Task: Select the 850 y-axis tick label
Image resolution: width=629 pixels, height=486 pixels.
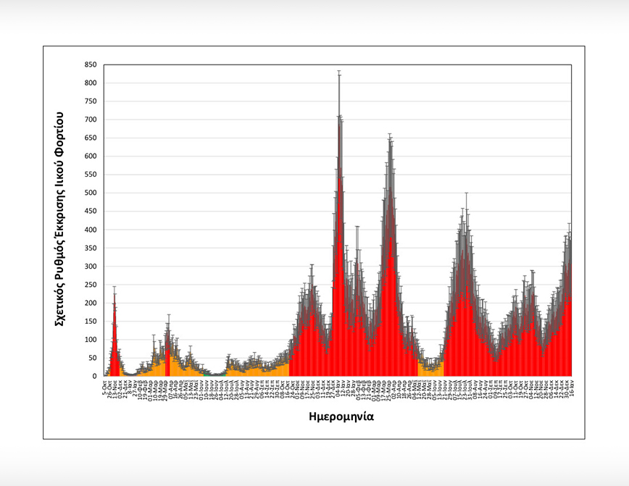Action: [x=91, y=64]
